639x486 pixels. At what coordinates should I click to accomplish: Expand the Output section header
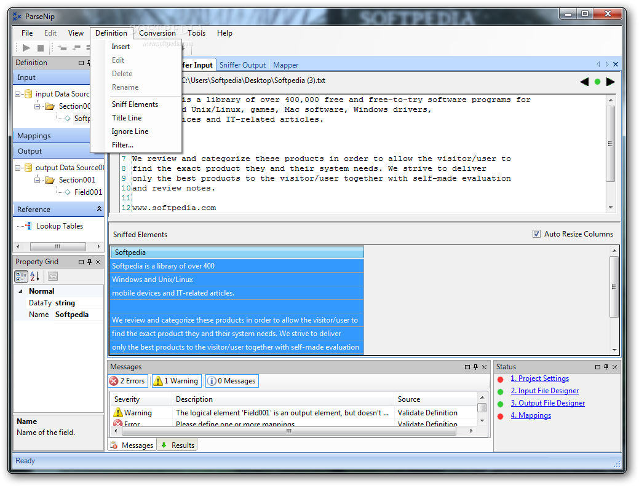[51, 151]
